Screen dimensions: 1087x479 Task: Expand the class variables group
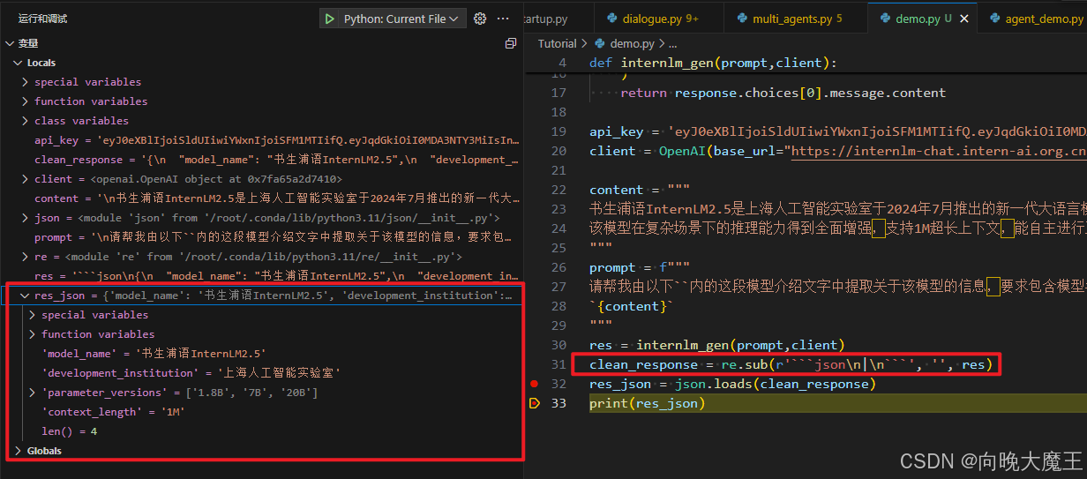pyautogui.click(x=81, y=121)
